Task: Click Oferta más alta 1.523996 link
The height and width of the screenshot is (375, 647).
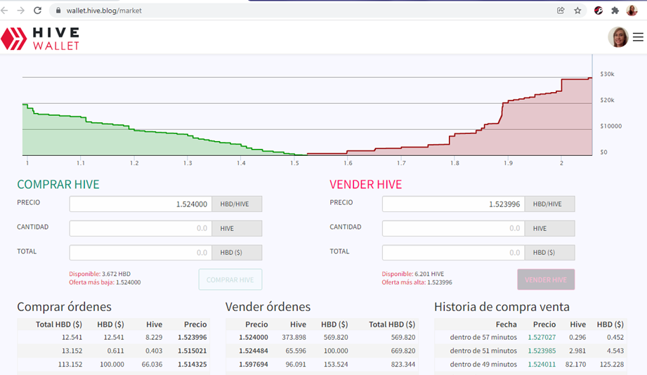Action: (417, 282)
